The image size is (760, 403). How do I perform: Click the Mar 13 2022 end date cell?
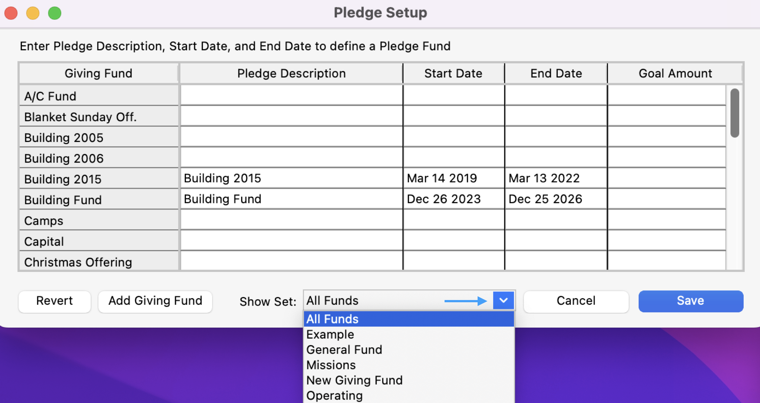click(x=555, y=178)
